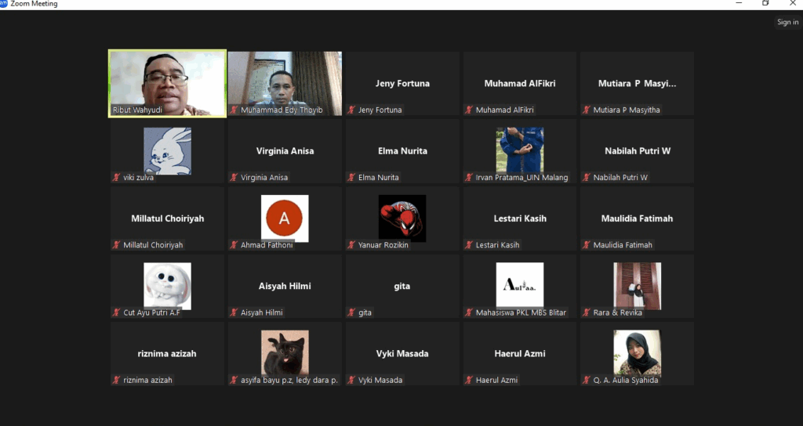The height and width of the screenshot is (426, 803).
Task: Click the muted microphone icon next to Muhamad AlFikri
Action: [x=469, y=110]
